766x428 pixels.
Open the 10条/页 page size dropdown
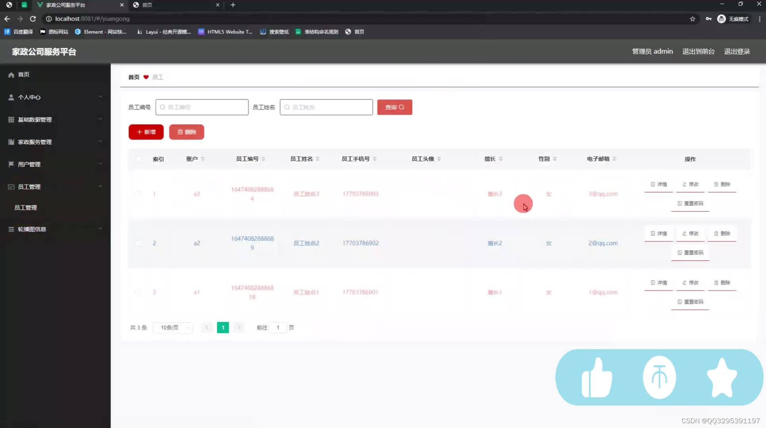pyautogui.click(x=173, y=328)
